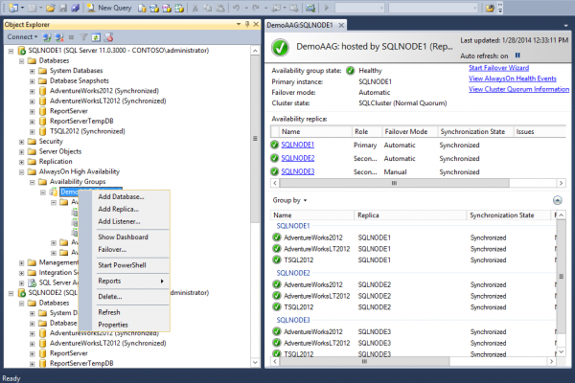Click the collapse arrow button beside Group by

(557, 200)
